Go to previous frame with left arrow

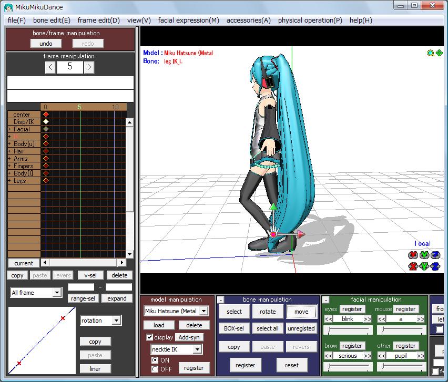click(x=50, y=67)
